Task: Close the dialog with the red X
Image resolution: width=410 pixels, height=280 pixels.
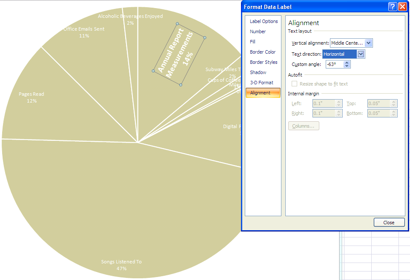Action: 402,7
